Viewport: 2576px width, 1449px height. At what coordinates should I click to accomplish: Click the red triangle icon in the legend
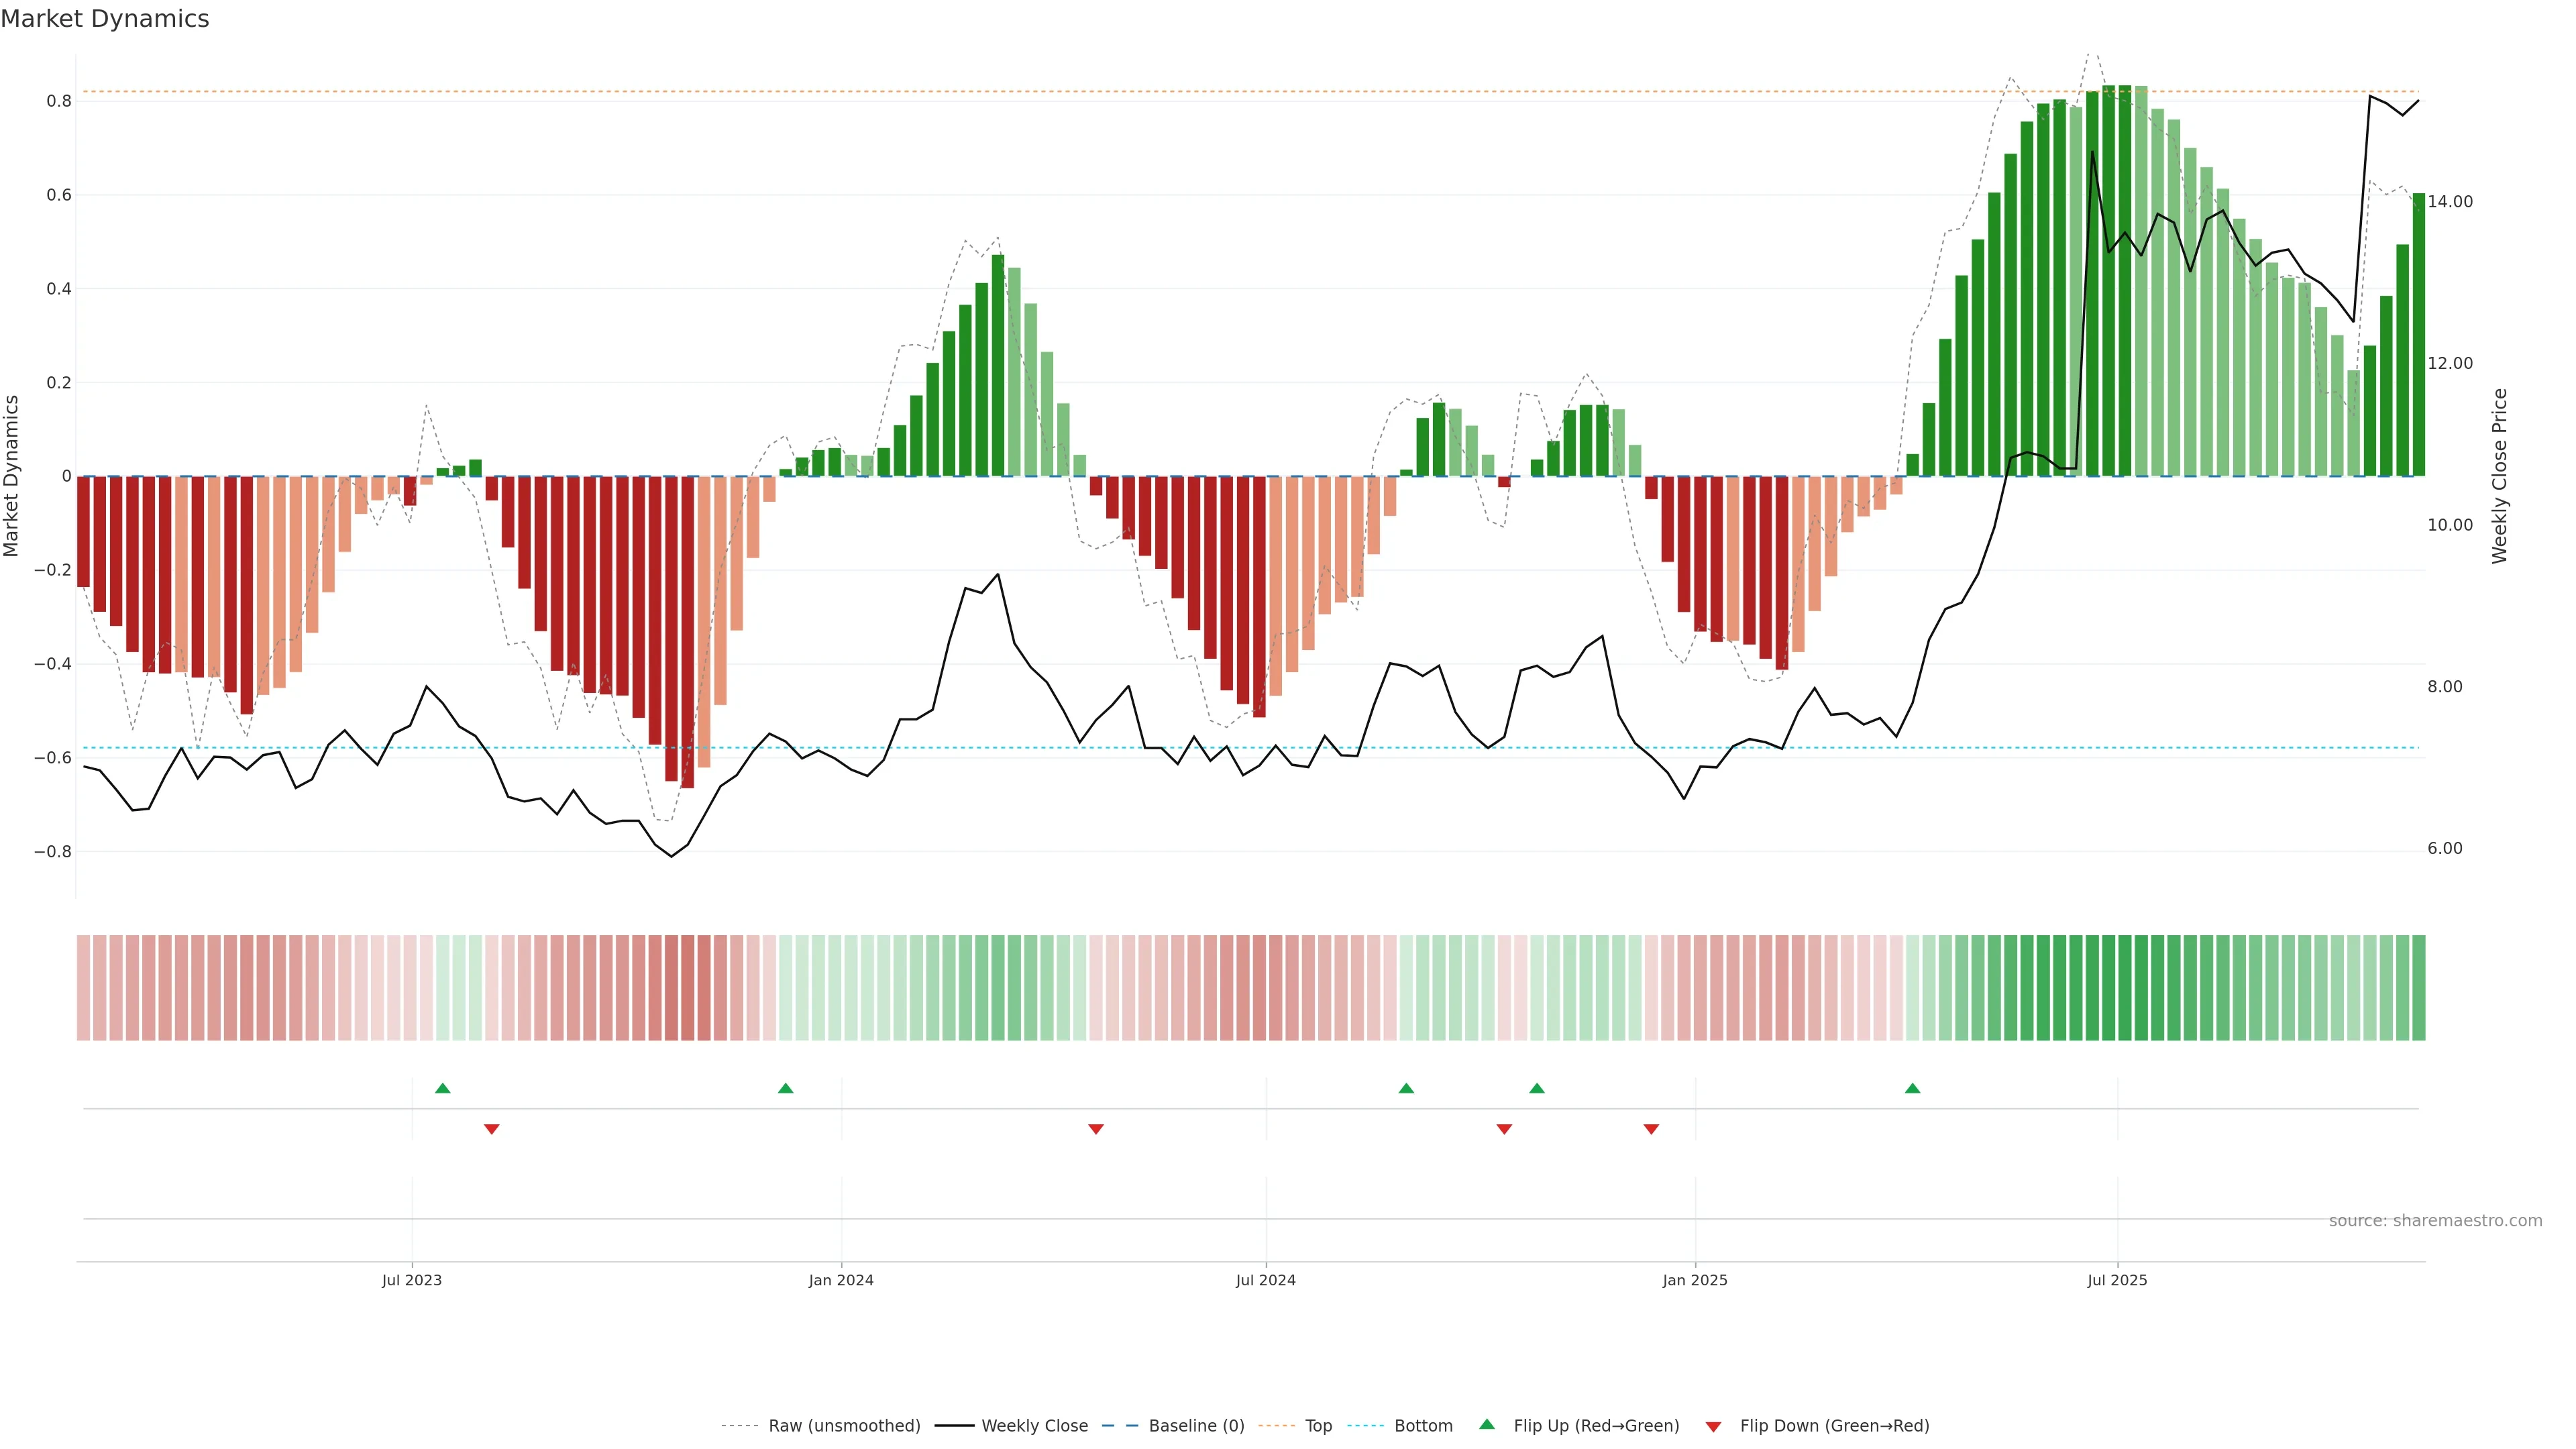tap(1713, 1426)
